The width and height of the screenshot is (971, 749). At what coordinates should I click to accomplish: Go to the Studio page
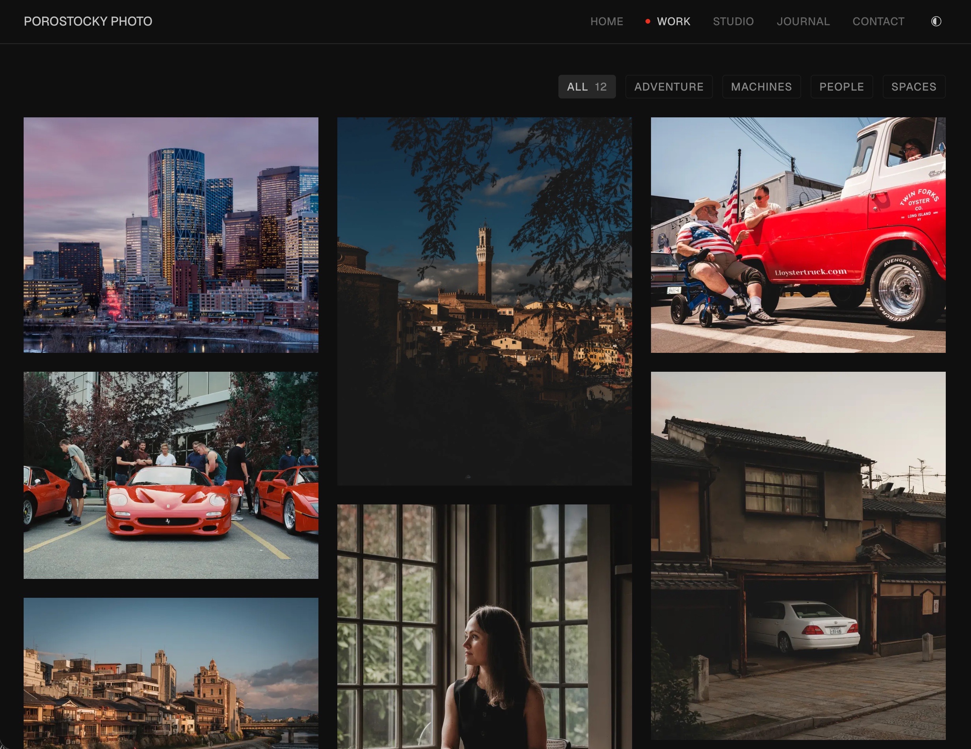click(733, 21)
